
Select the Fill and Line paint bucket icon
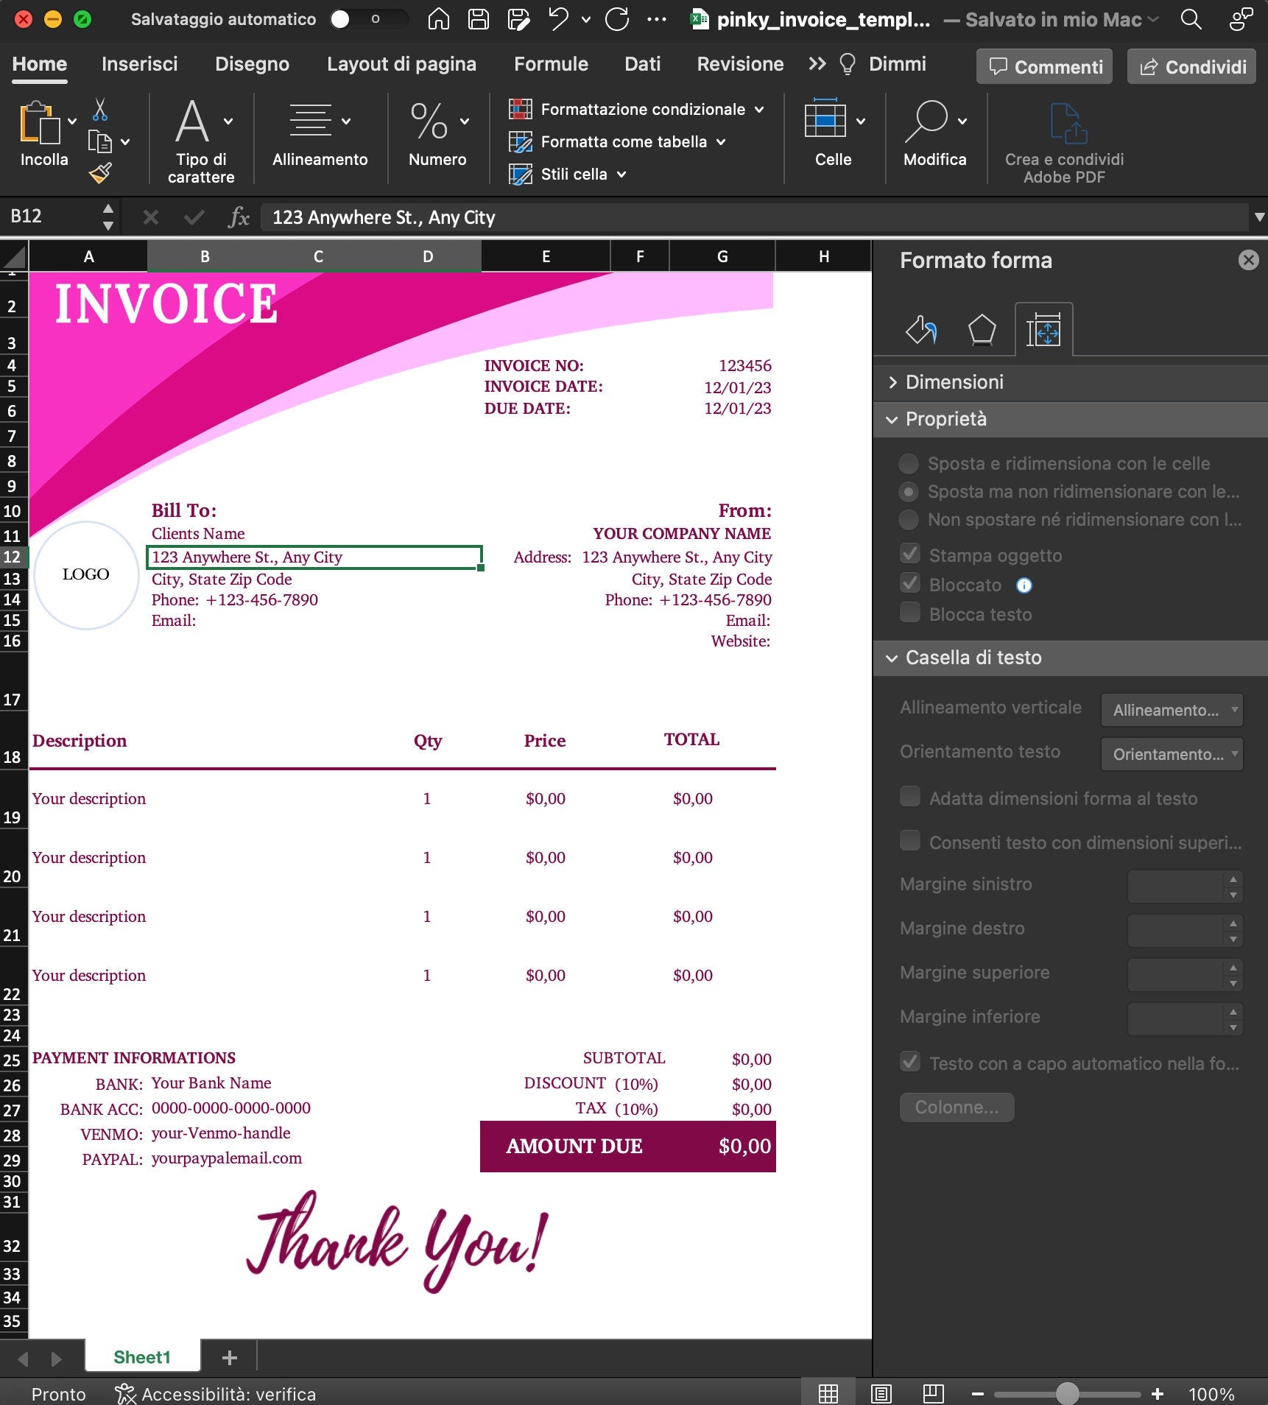point(920,329)
